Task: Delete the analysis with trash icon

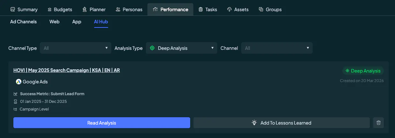Action: (378, 123)
